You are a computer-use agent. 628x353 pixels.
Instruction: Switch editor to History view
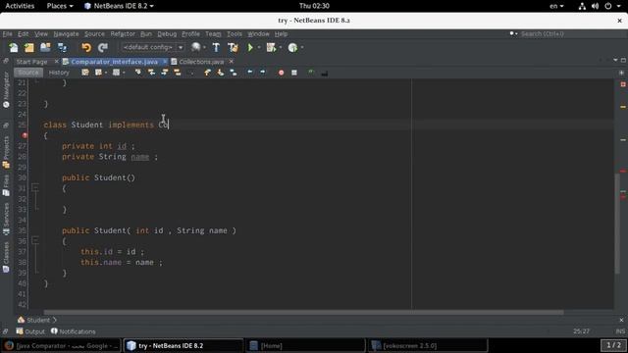59,73
